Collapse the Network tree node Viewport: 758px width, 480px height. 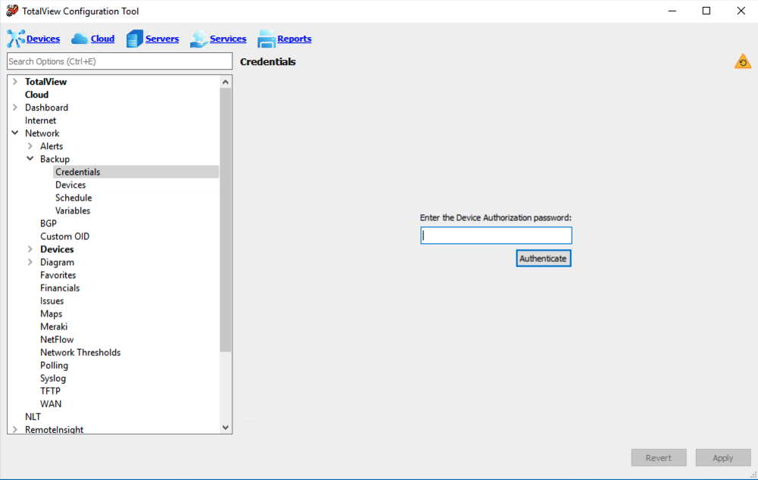(15, 133)
